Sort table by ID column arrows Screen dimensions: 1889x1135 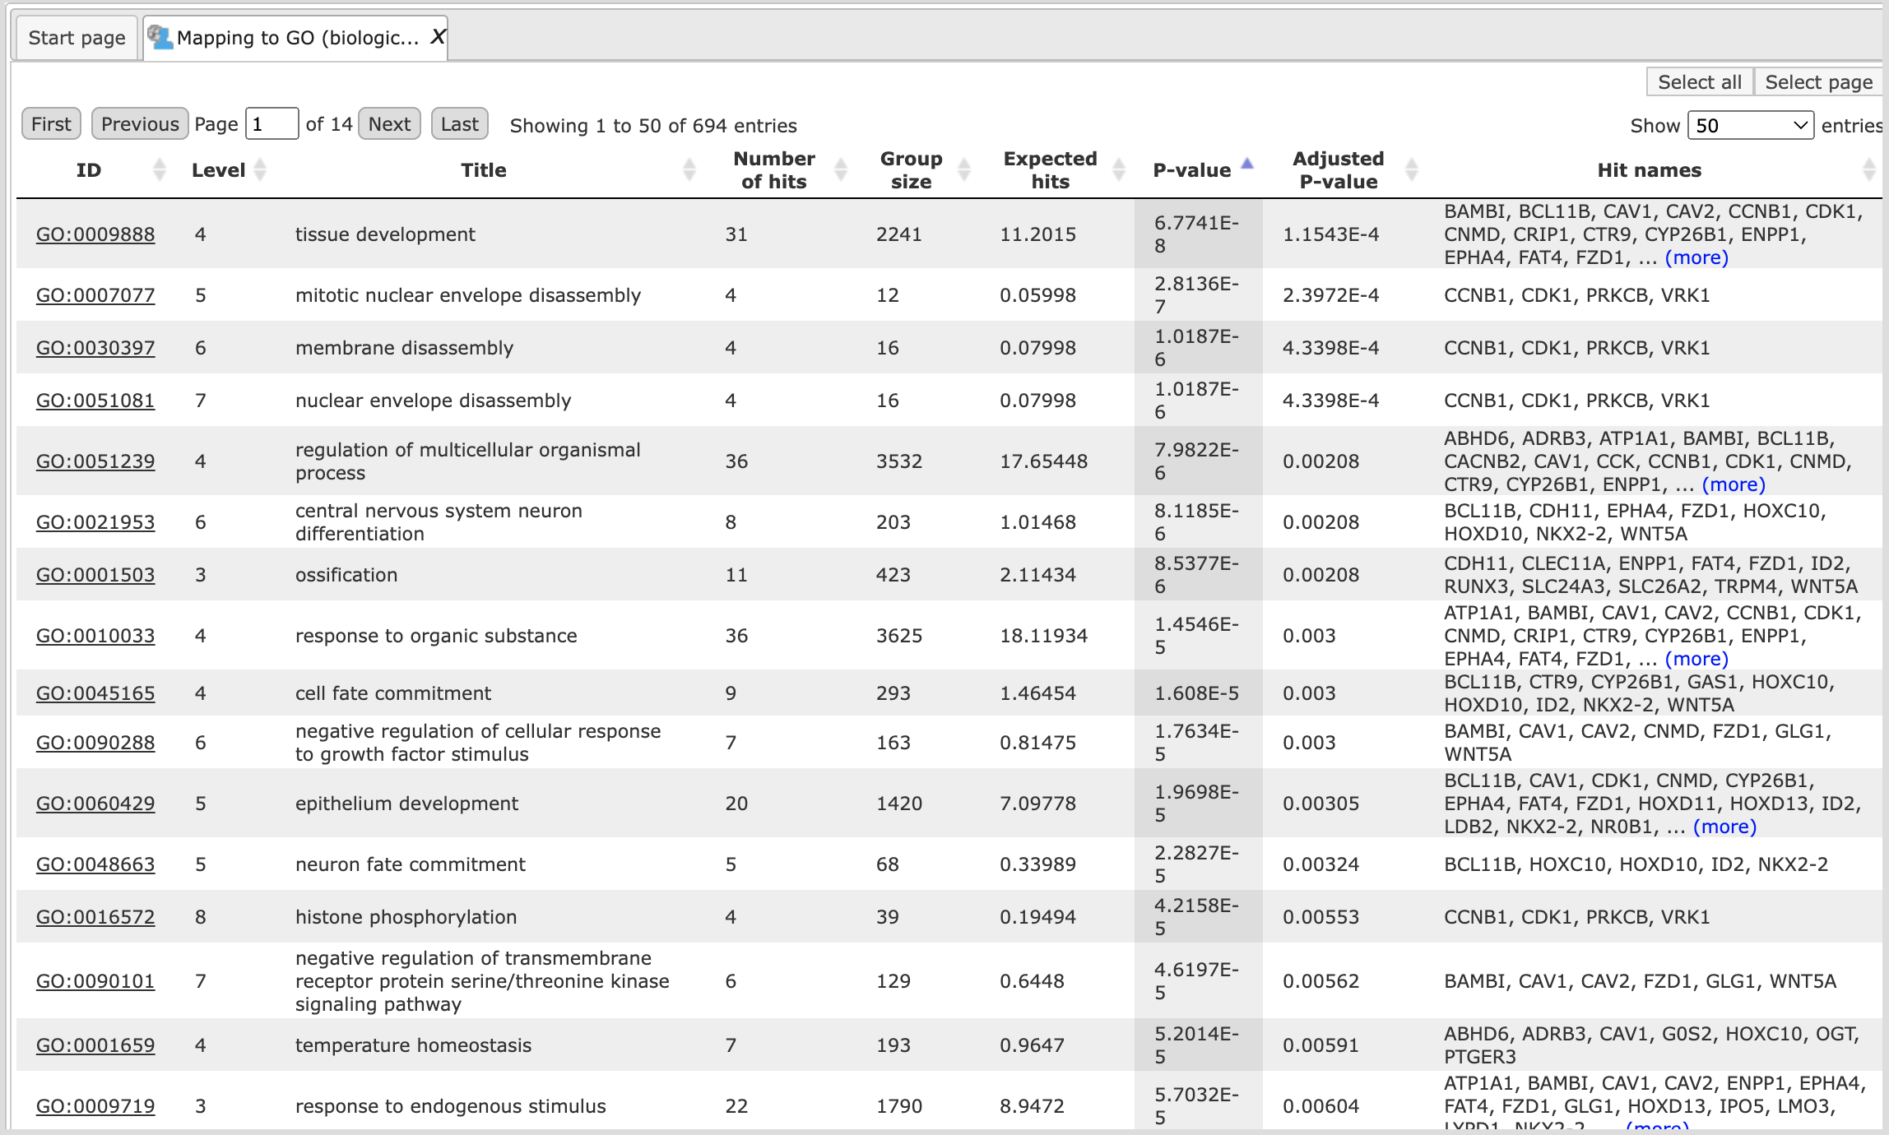tap(160, 169)
